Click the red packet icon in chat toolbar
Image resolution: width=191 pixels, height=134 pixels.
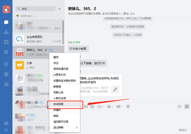click(x=128, y=107)
